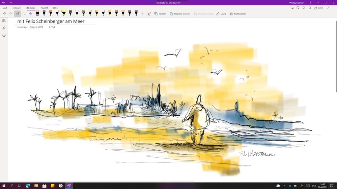This screenshot has height=189, width=337.
Task: Click the OneNote taskbar icon
Action: pos(69,186)
